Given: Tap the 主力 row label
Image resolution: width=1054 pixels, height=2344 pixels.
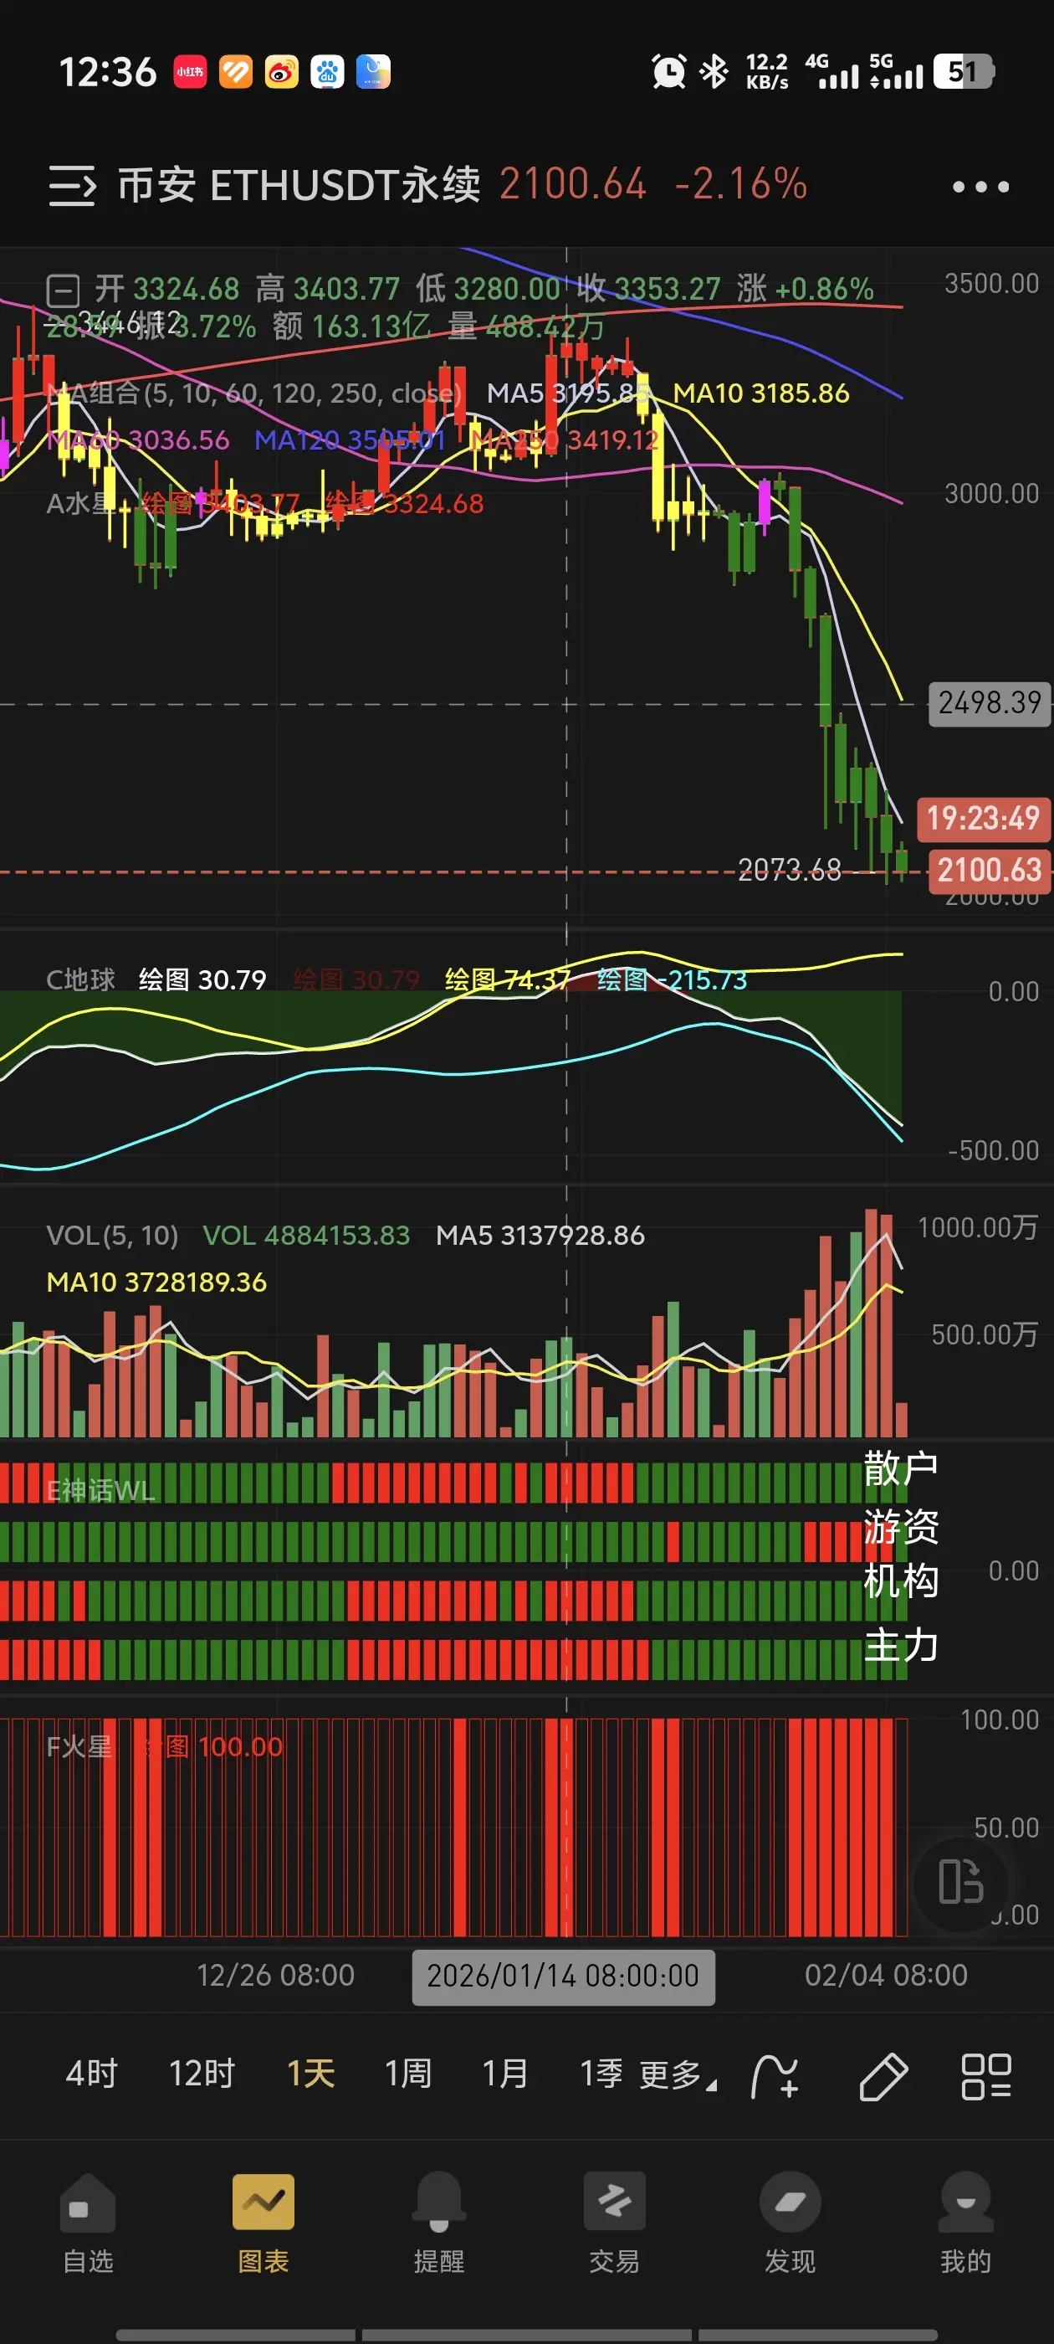Looking at the screenshot, I should pyautogui.click(x=900, y=1645).
